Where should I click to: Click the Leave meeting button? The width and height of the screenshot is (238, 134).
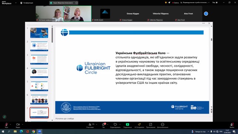pos(232,125)
